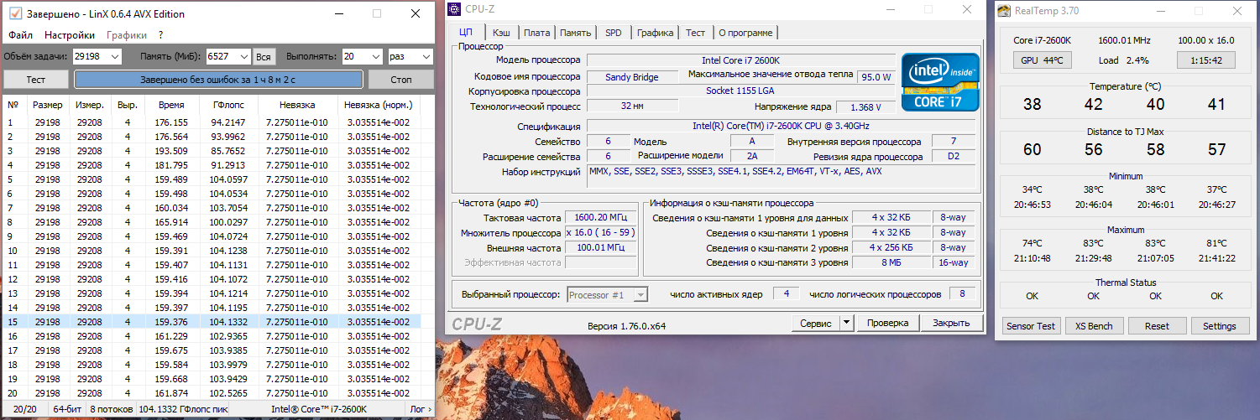The width and height of the screenshot is (1260, 420).
Task: Switch to the Кэш tab in CPU-Z
Action: click(501, 33)
